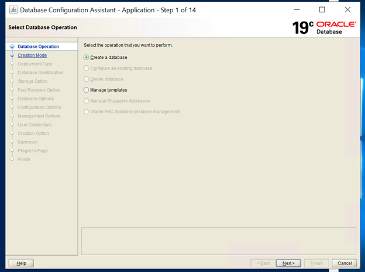This screenshot has width=365, height=272.
Task: Click the Storage Option step
Action: click(33, 81)
